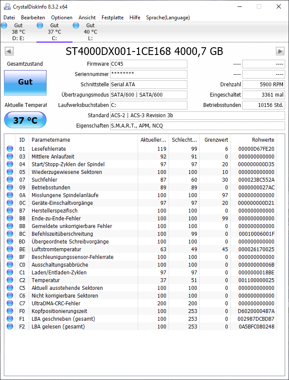Select the Gemeldete unkorrigierbare Fehler row
The width and height of the screenshot is (289, 380).
click(141, 226)
